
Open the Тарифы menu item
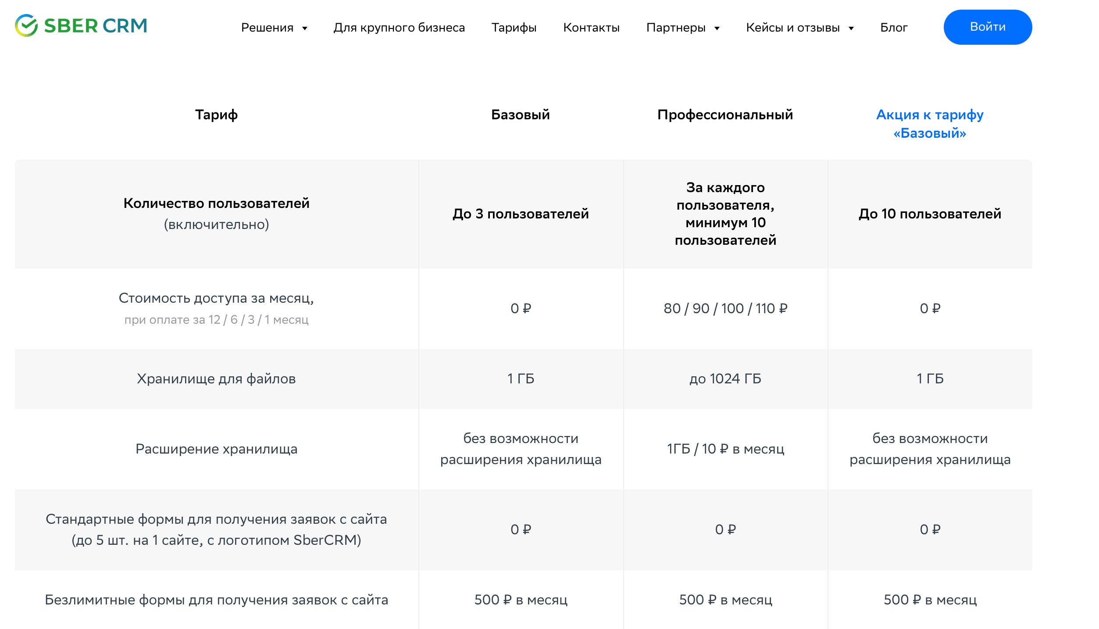[x=514, y=28]
